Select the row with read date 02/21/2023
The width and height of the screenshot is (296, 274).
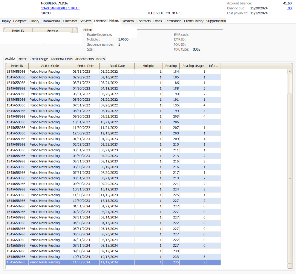point(113,145)
